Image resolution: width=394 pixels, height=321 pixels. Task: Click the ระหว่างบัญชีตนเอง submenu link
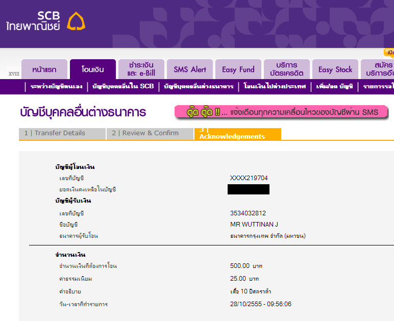56,87
